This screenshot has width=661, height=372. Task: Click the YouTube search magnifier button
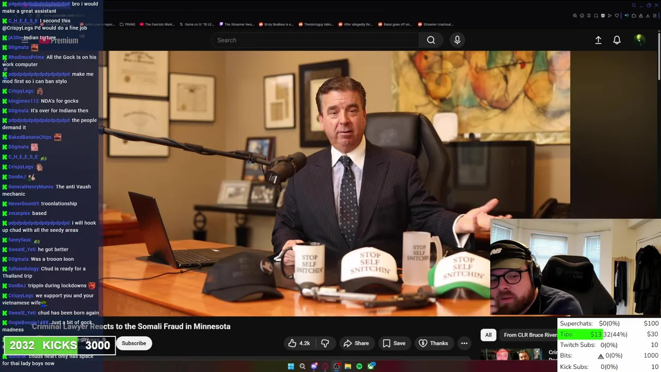point(431,40)
